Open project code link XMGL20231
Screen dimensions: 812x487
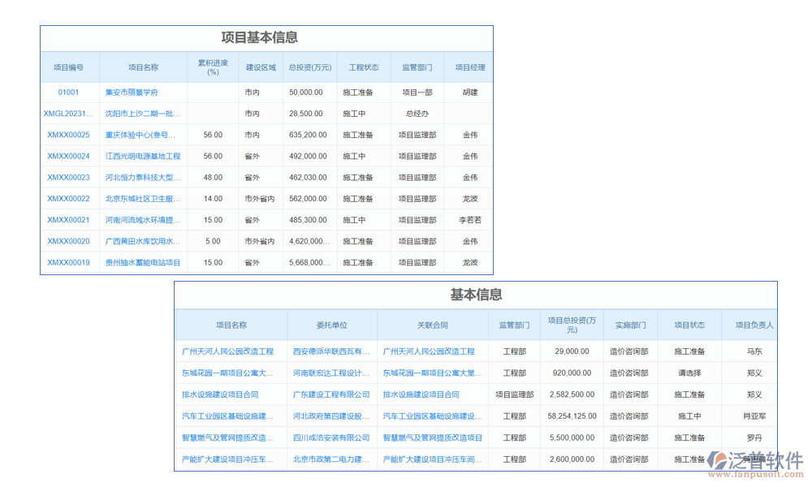(x=69, y=114)
